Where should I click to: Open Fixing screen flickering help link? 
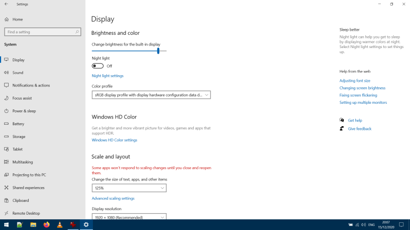pyautogui.click(x=358, y=95)
